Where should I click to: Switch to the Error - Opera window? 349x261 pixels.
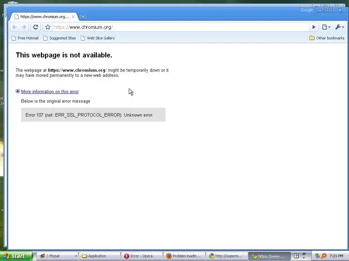pyautogui.click(x=142, y=256)
